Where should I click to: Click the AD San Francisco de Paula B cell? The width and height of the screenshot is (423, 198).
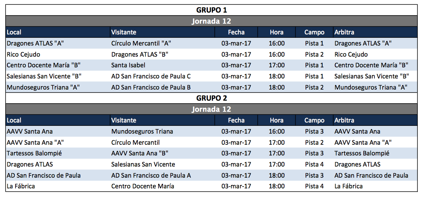(x=151, y=88)
